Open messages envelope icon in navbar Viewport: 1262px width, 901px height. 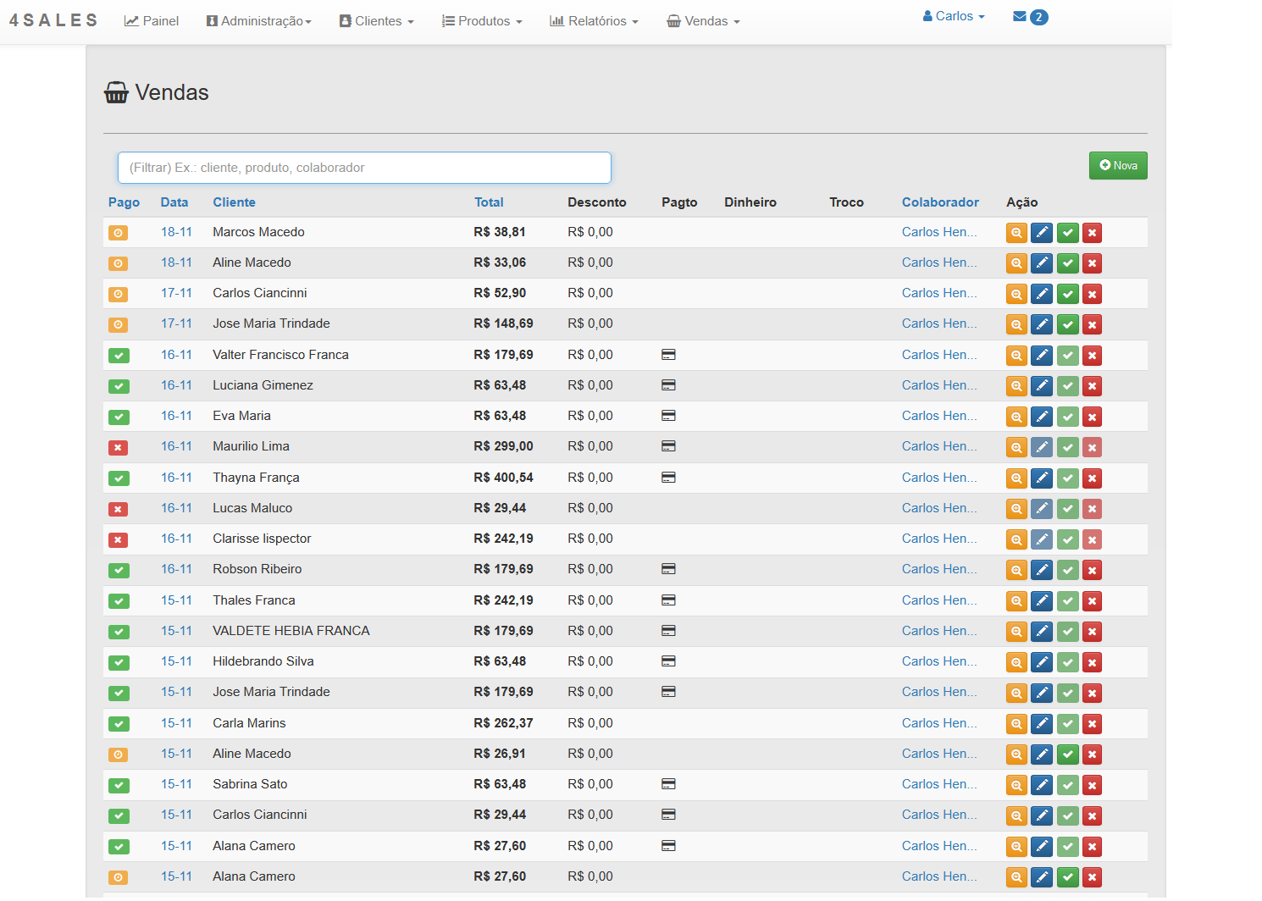click(1020, 17)
